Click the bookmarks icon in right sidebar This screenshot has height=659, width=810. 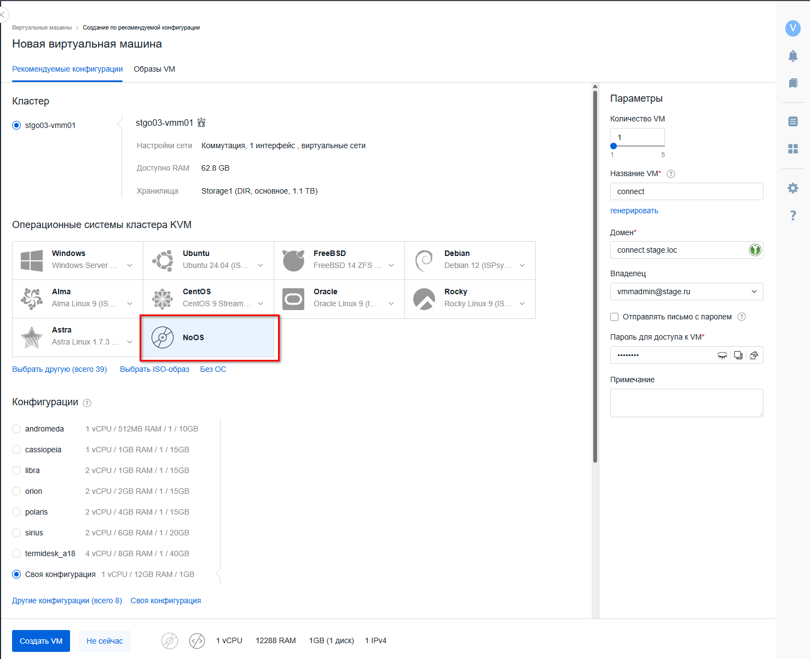(x=792, y=83)
